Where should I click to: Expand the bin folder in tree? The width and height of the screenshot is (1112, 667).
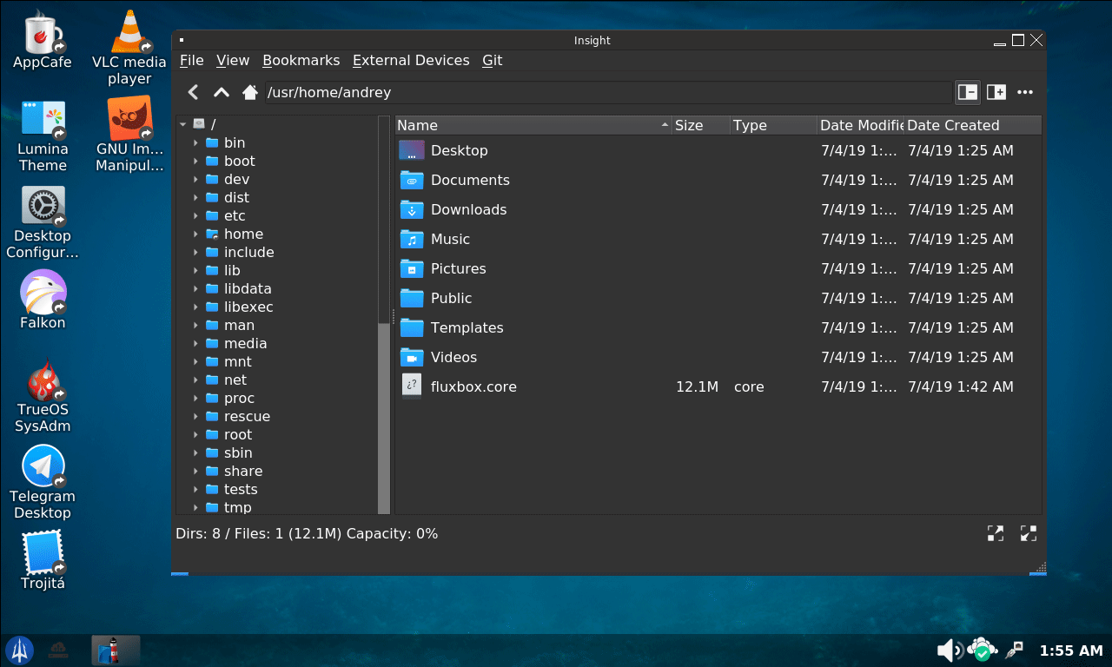tap(195, 143)
